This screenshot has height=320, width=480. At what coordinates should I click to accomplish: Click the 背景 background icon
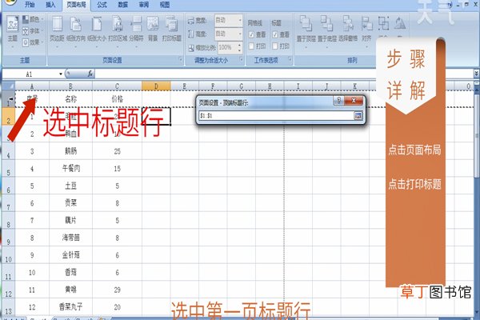(x=153, y=25)
